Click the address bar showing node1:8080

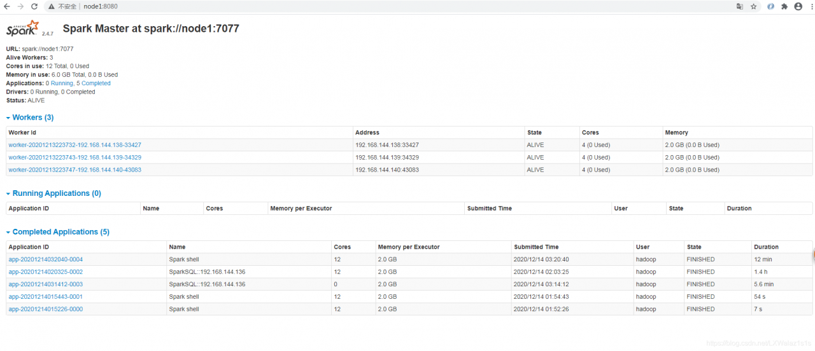pyautogui.click(x=255, y=6)
